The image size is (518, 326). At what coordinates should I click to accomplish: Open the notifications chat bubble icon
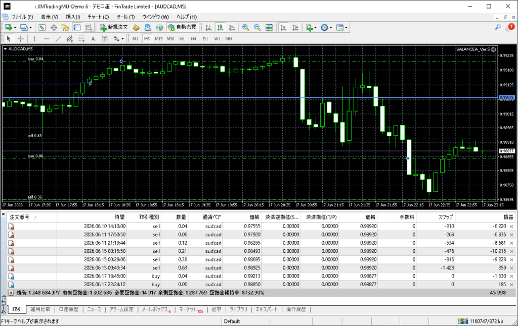pyautogui.click(x=510, y=27)
